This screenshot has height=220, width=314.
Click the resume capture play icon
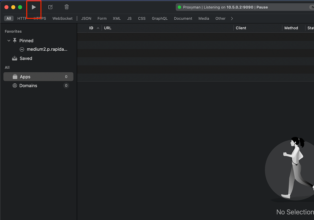(34, 7)
